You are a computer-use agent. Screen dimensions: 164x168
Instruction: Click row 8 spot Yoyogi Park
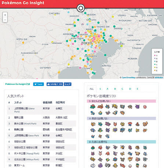point(42,153)
